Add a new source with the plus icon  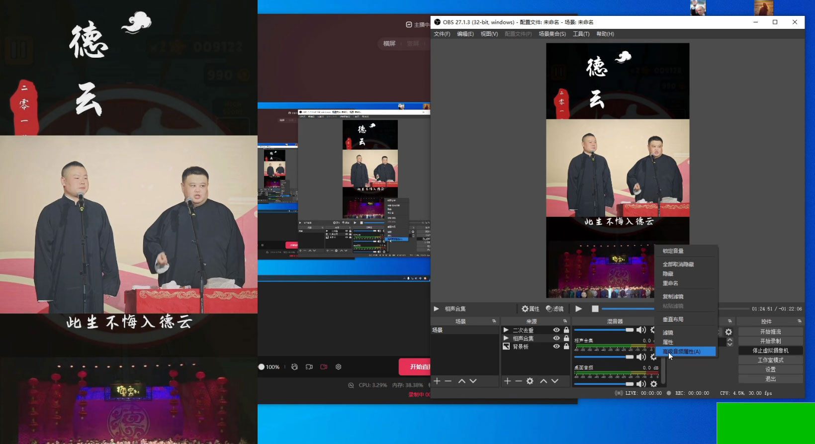[507, 381]
